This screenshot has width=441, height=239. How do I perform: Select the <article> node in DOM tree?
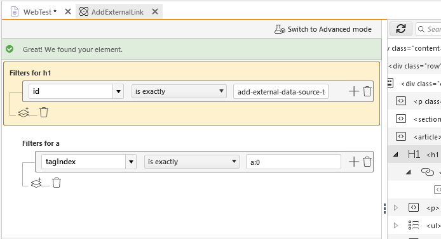tap(426, 137)
